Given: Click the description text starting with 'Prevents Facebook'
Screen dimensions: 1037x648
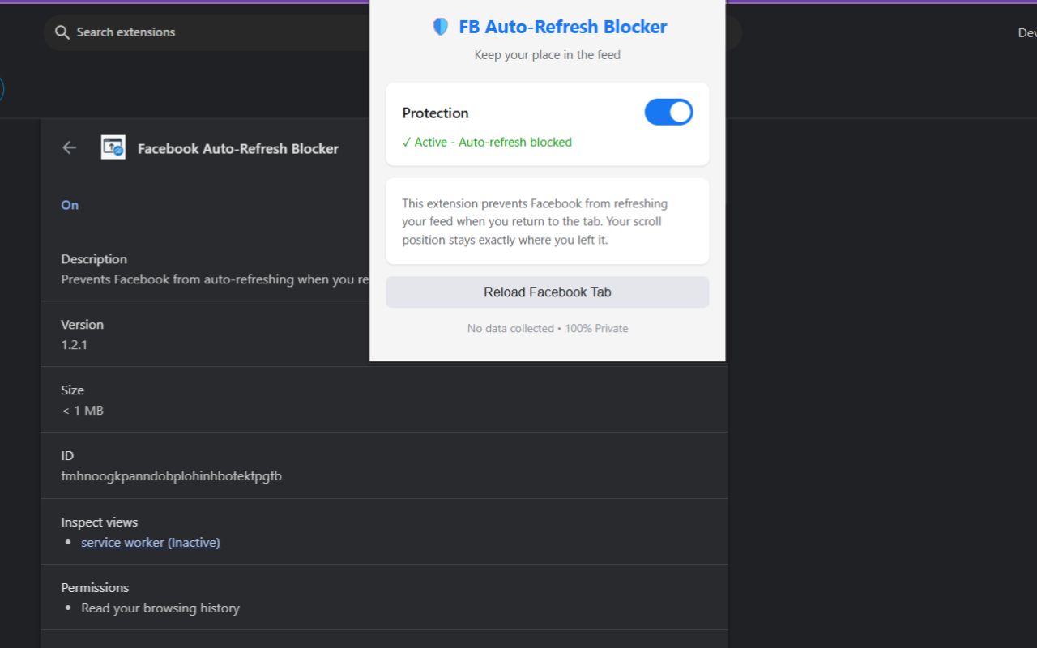Looking at the screenshot, I should coord(216,279).
